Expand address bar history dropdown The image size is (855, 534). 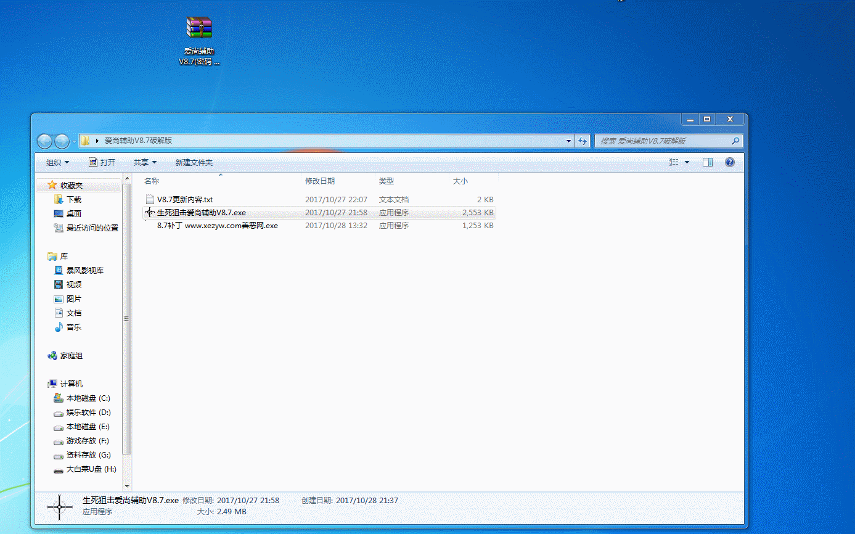pyautogui.click(x=568, y=141)
